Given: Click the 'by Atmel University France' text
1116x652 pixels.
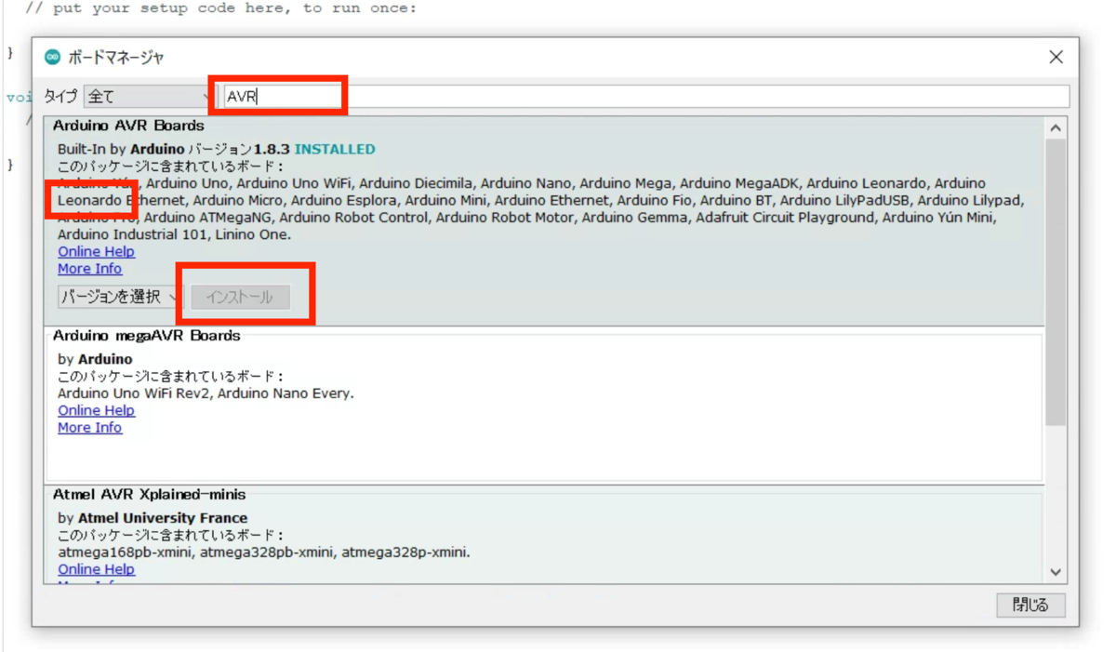Looking at the screenshot, I should pyautogui.click(x=153, y=518).
